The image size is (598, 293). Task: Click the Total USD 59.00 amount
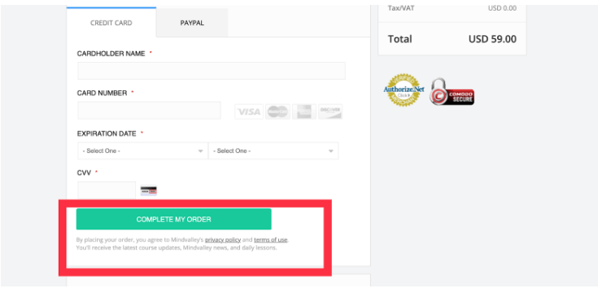492,39
